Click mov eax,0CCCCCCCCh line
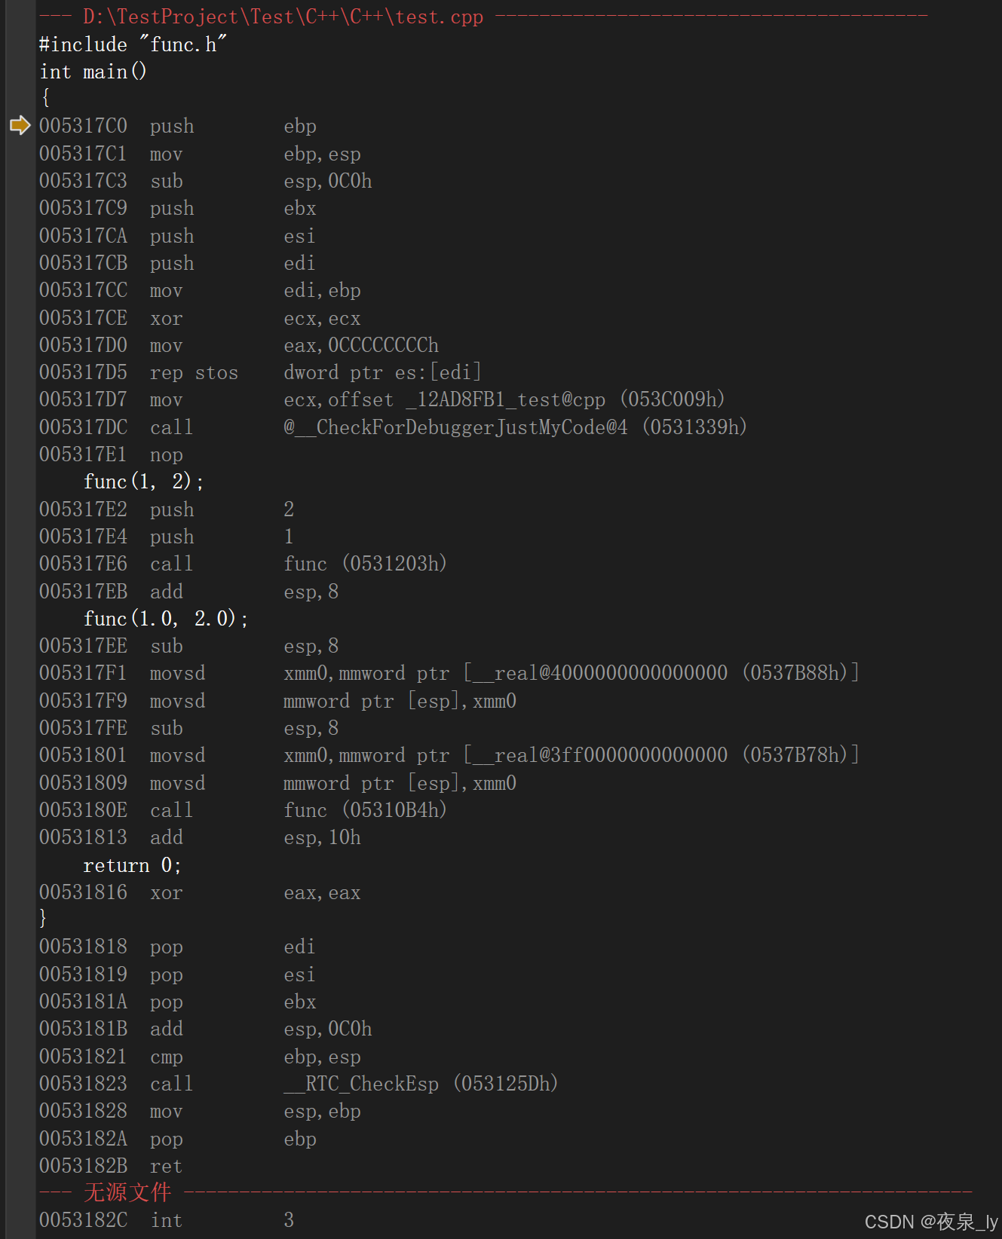 click(239, 345)
